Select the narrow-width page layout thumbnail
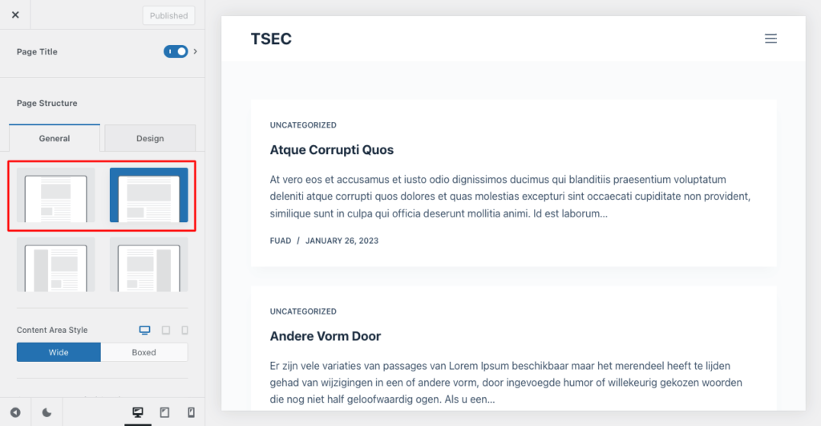The height and width of the screenshot is (426, 821). (x=56, y=195)
